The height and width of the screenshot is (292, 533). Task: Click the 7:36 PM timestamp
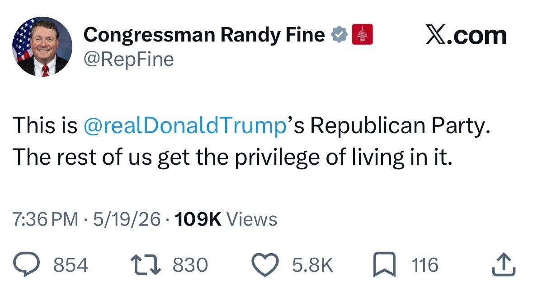[45, 219]
